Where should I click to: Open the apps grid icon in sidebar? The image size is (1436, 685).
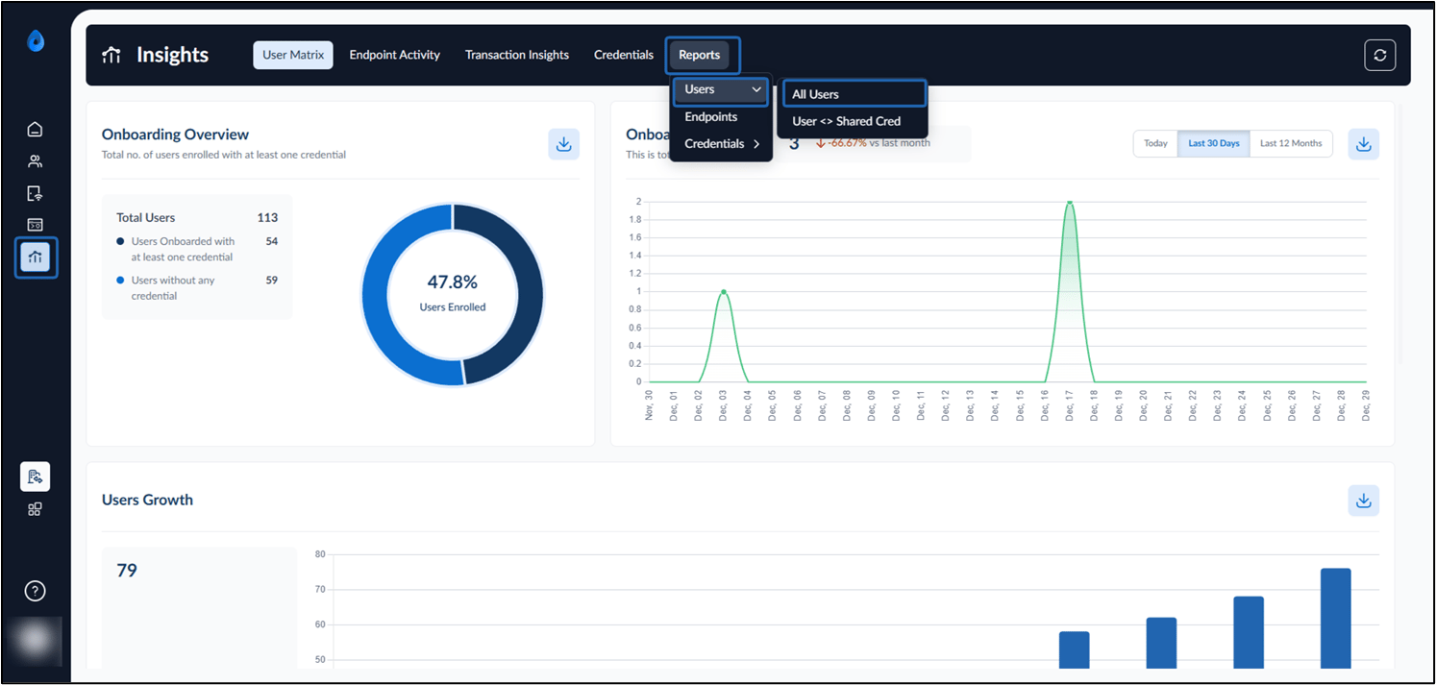(x=36, y=509)
